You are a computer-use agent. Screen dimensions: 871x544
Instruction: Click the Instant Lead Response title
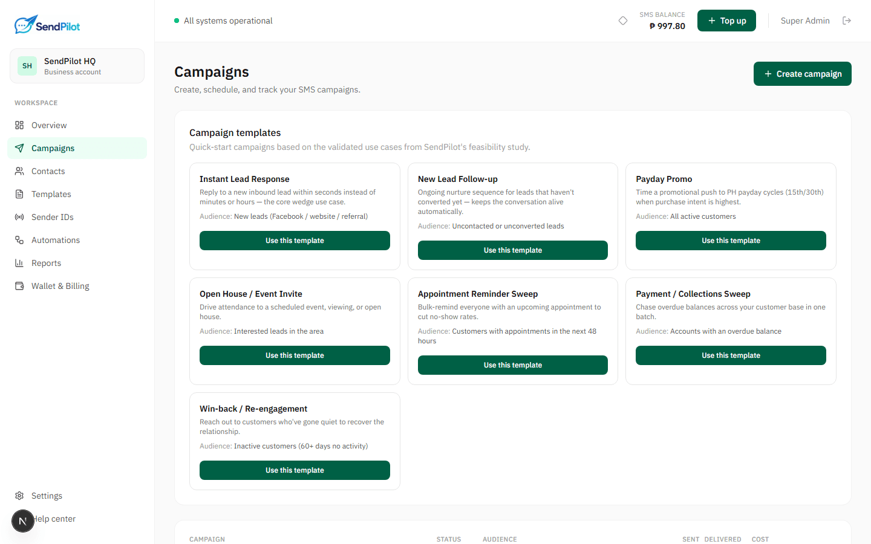244,179
